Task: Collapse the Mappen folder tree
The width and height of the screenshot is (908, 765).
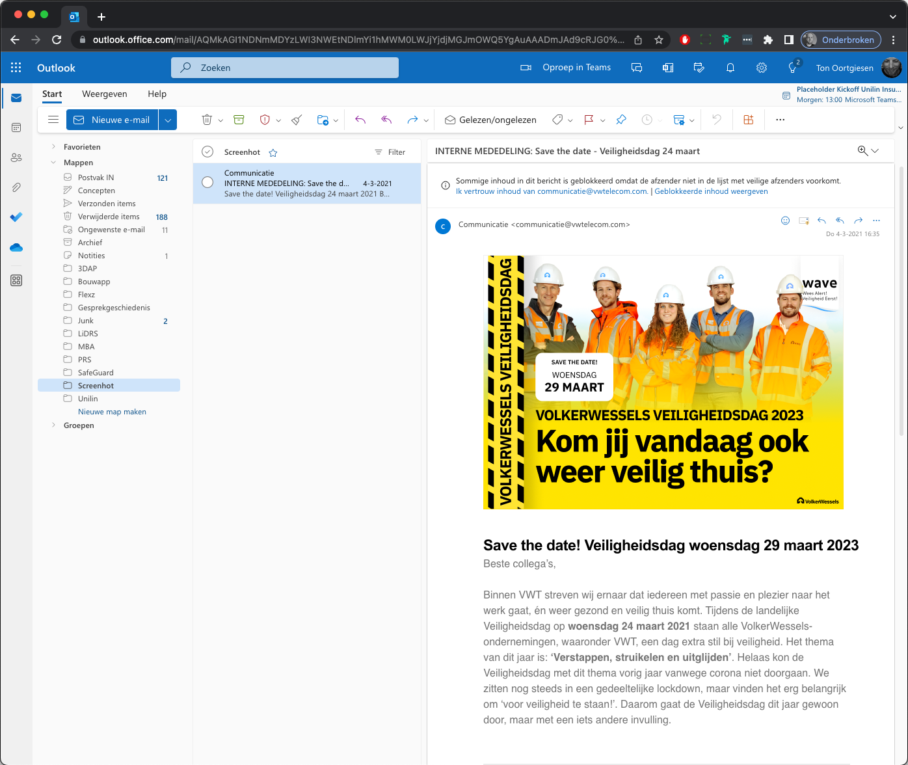Action: click(x=53, y=163)
